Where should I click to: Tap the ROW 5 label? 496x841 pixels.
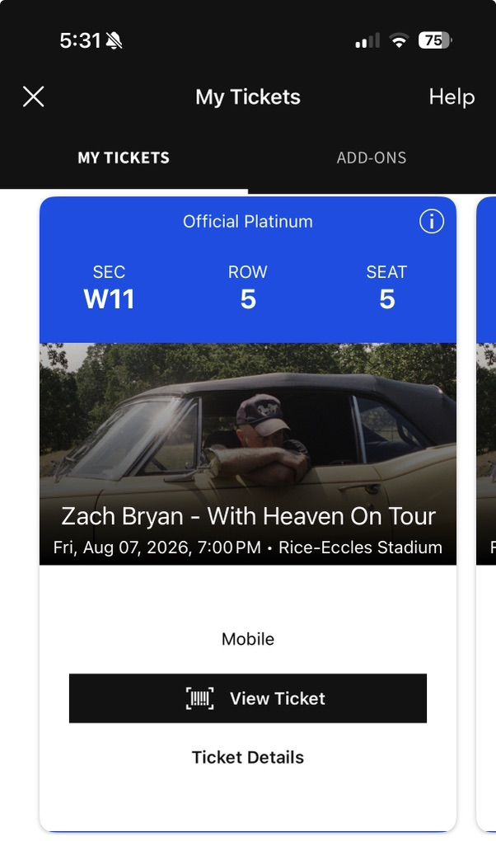pyautogui.click(x=247, y=287)
